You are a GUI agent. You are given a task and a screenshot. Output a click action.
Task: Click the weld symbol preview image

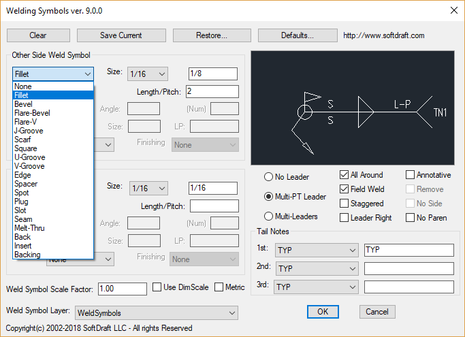353,108
